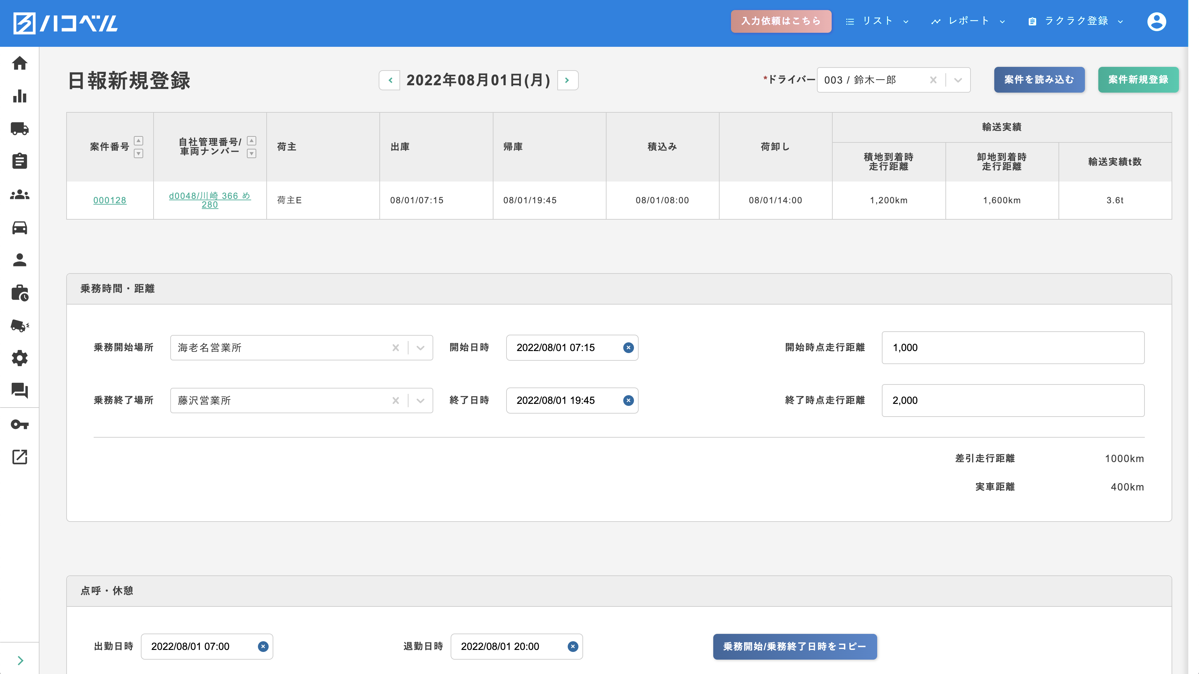Open 乗務開始場所 dropdown list

[420, 348]
